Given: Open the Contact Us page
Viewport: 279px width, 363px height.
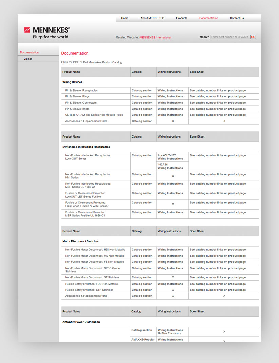Looking at the screenshot, I should (x=237, y=18).
